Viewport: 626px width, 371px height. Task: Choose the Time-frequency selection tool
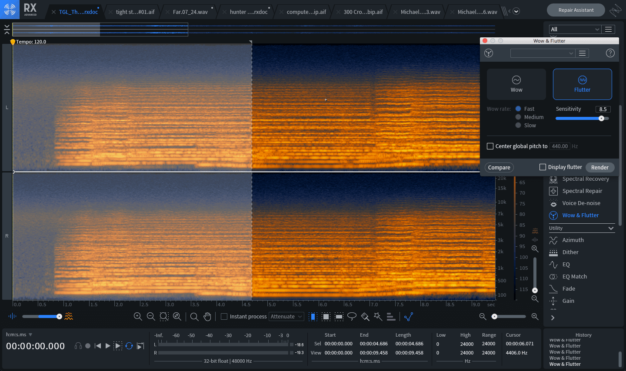326,317
